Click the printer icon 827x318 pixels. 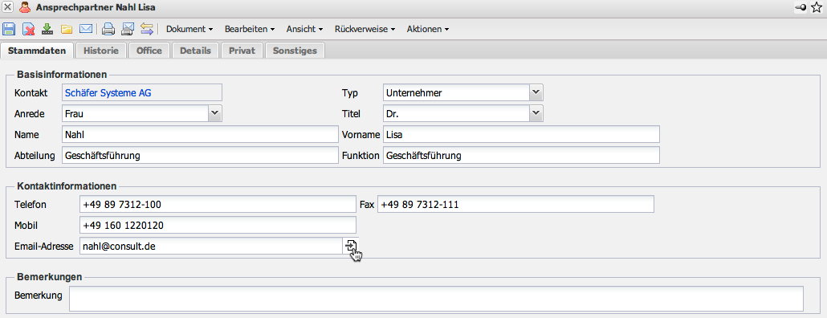(108, 29)
